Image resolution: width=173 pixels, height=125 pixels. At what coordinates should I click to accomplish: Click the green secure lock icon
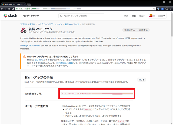(x=17, y=9)
